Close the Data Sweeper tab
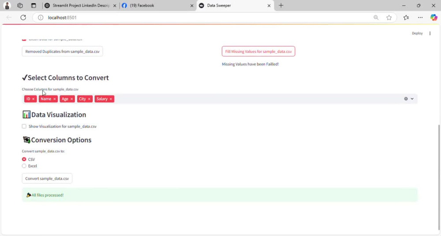441x236 pixels. 269,6
